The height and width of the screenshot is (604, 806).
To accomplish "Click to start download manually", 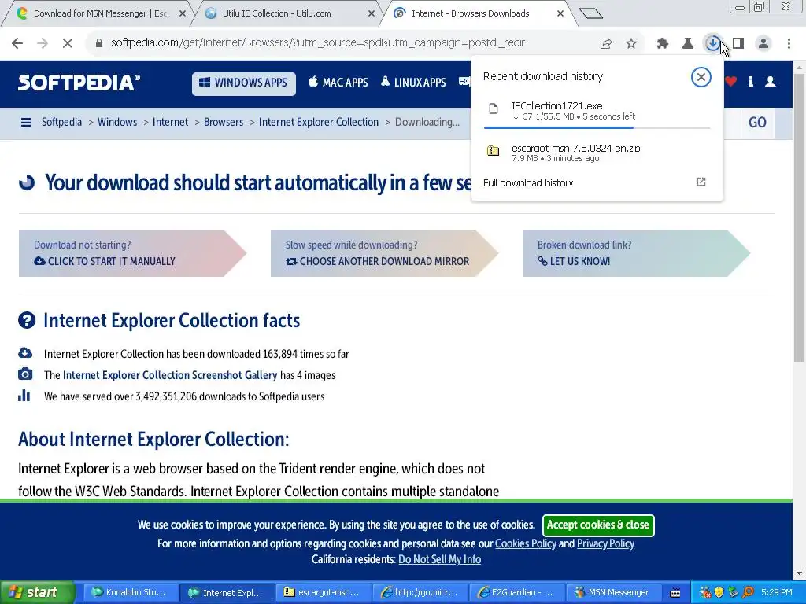I will (132, 253).
